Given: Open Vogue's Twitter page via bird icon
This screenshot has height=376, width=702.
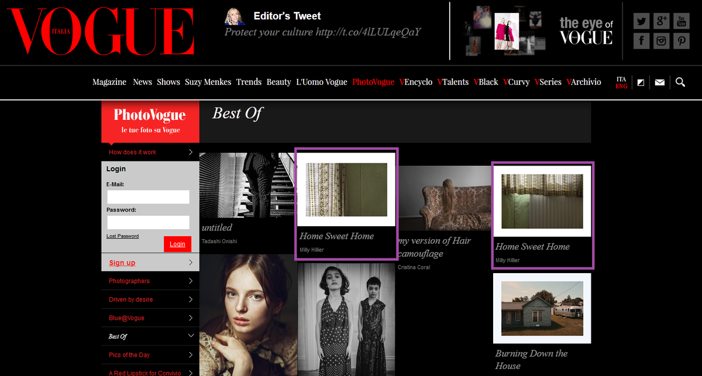Looking at the screenshot, I should (641, 20).
